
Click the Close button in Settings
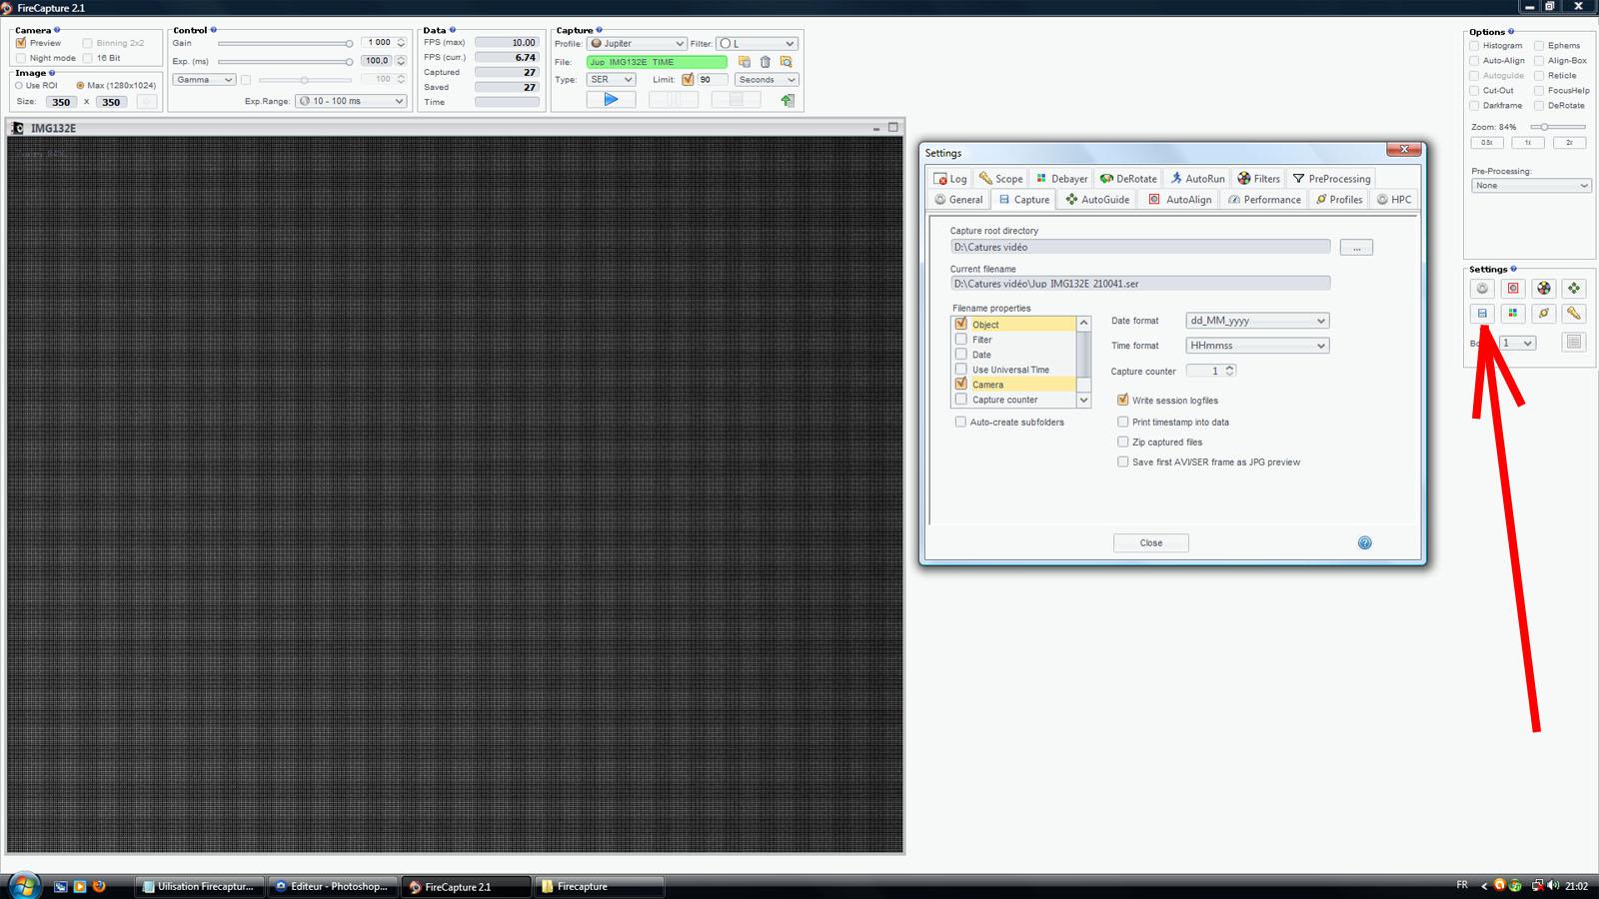1150,542
